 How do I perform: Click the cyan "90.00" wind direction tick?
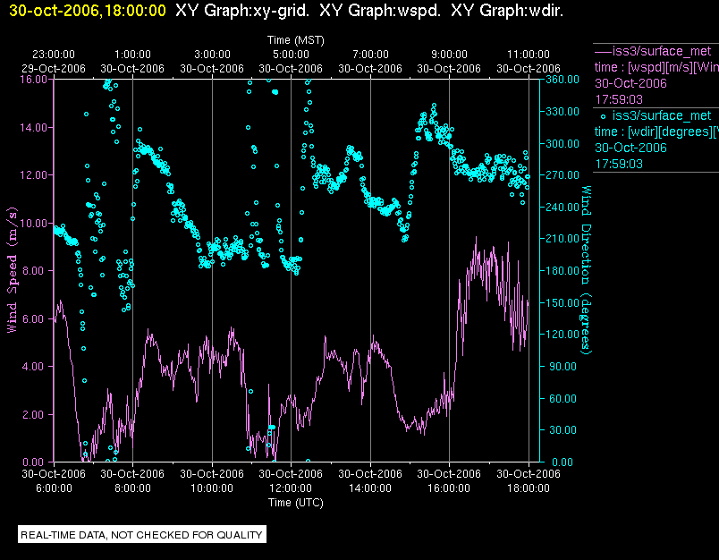(563, 367)
